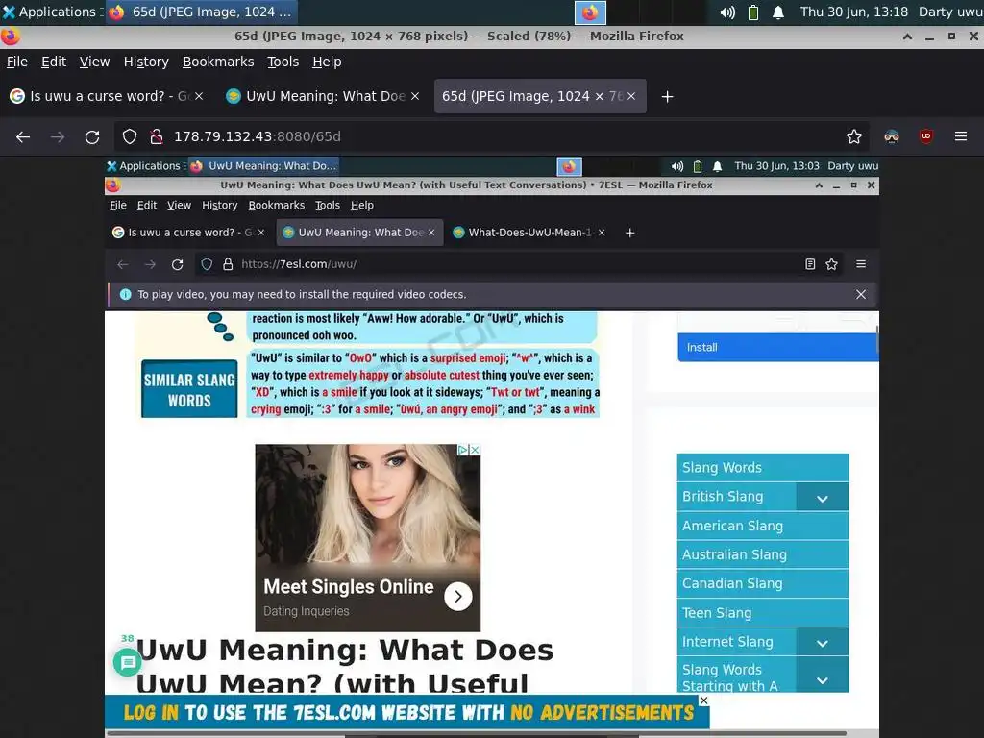Click the outer Firefox forward arrow
984x738 pixels.
[58, 136]
